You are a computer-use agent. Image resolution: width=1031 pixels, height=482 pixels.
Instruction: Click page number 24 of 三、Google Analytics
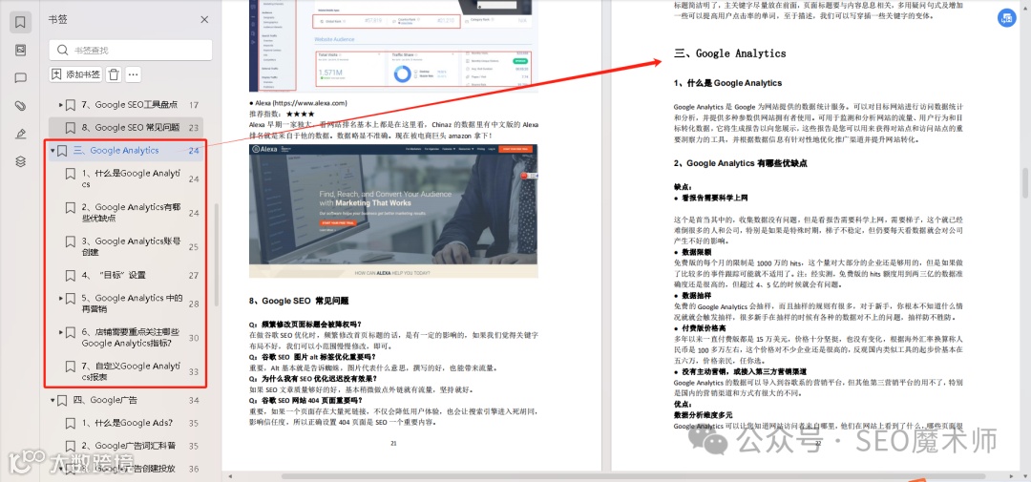(193, 151)
